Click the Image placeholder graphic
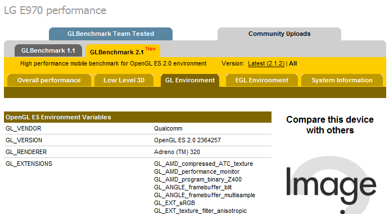Image resolution: width=389 pixels, height=214 pixels. point(332,185)
